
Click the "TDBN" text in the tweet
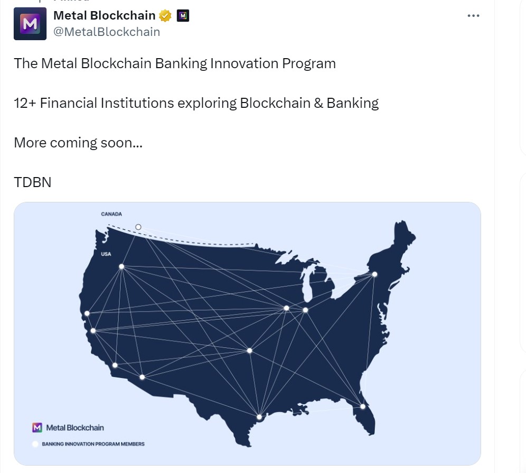click(x=33, y=182)
